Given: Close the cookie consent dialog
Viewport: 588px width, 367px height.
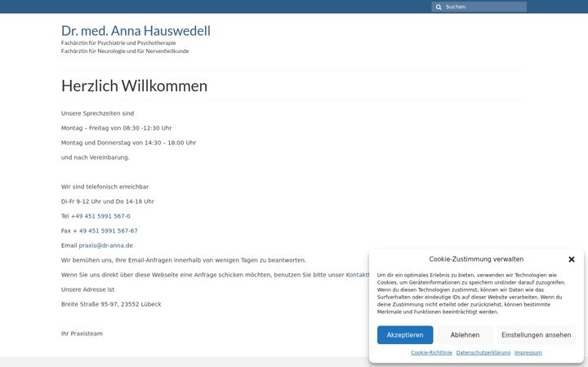Looking at the screenshot, I should (x=571, y=259).
